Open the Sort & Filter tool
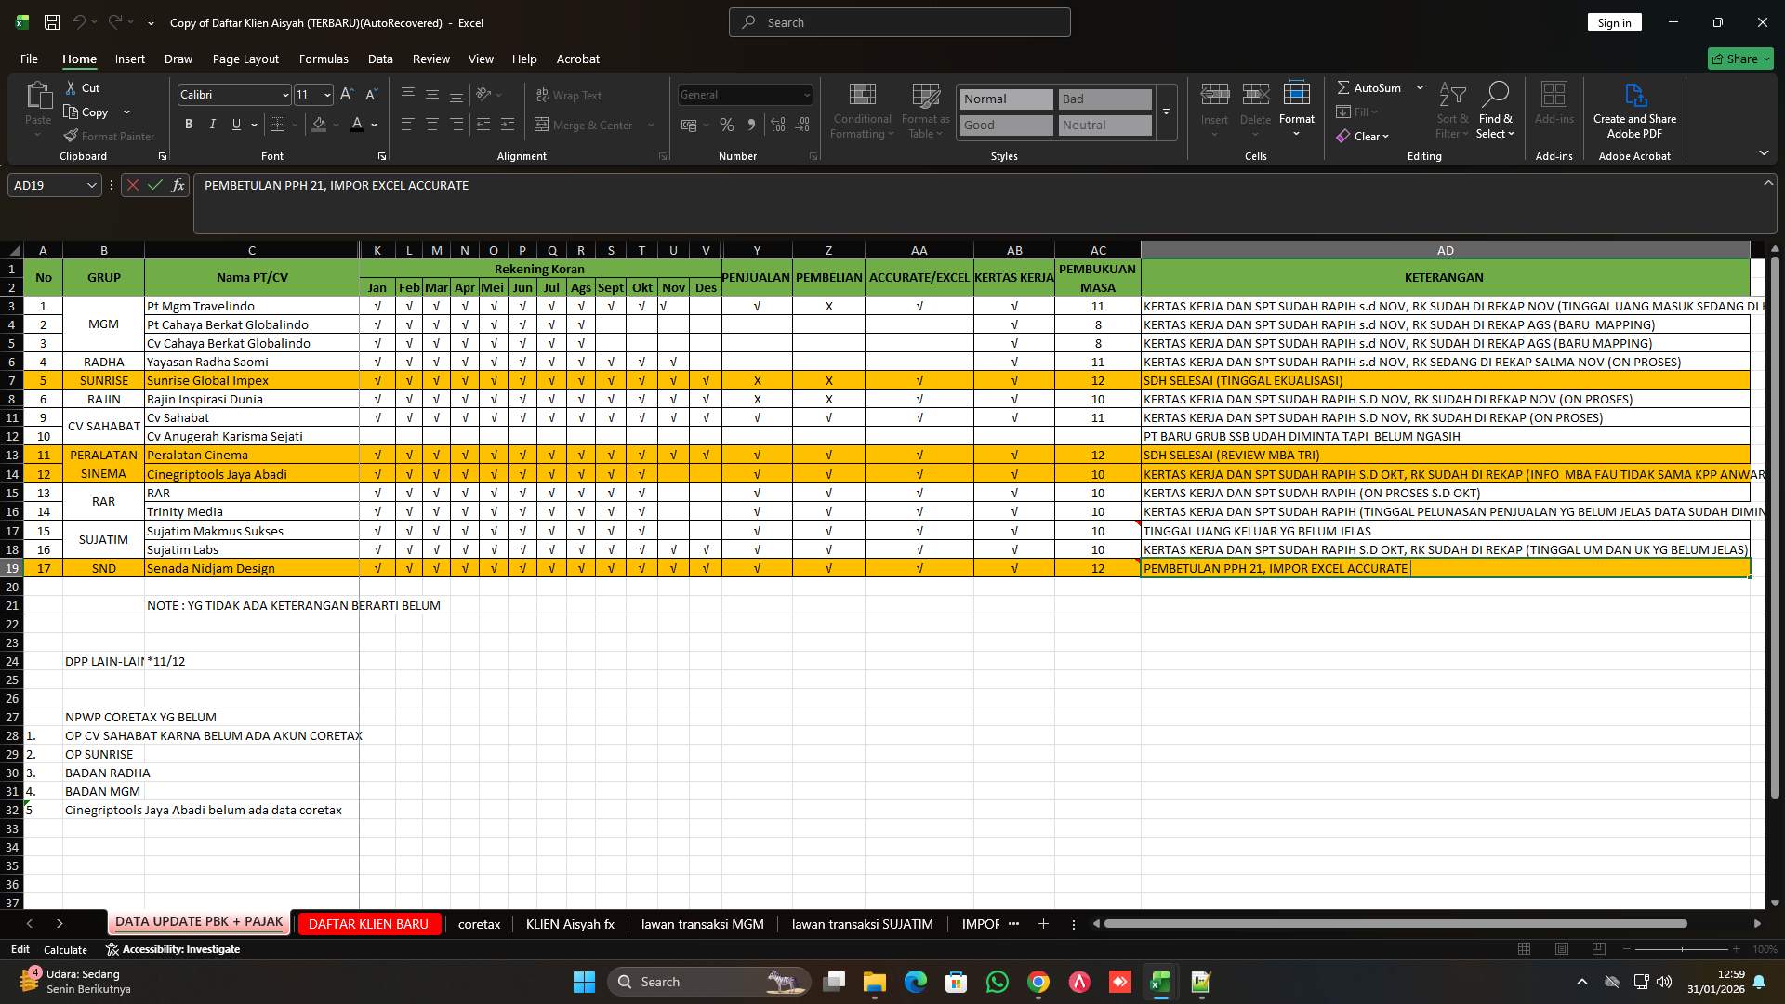The width and height of the screenshot is (1785, 1004). coord(1450,110)
